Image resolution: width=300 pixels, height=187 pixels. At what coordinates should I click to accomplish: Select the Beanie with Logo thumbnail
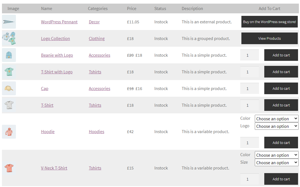(9, 55)
